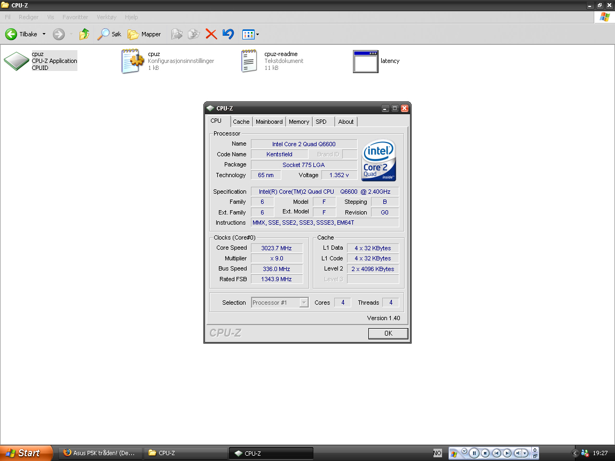
Task: Click the red Delete X icon
Action: pyautogui.click(x=211, y=34)
